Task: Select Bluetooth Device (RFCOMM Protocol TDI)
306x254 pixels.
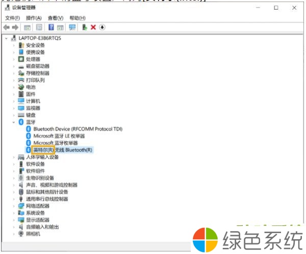Action: 78,129
